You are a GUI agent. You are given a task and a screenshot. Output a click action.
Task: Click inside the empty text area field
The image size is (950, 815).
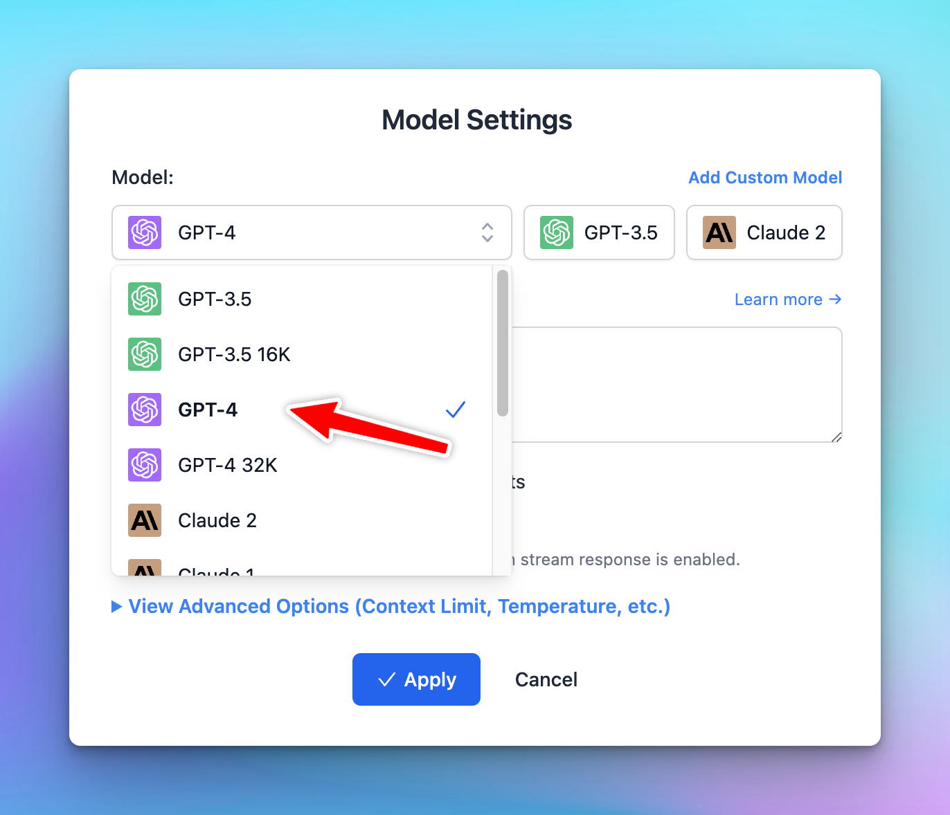[679, 385]
